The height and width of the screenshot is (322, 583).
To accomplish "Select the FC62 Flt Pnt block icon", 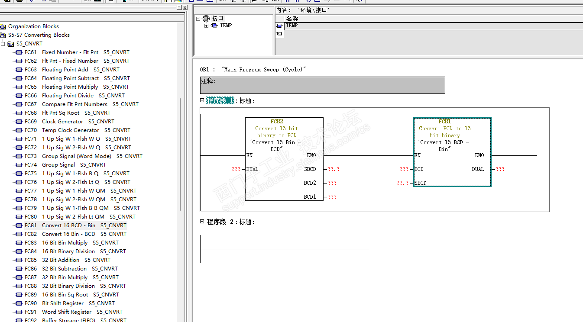I will (19, 61).
